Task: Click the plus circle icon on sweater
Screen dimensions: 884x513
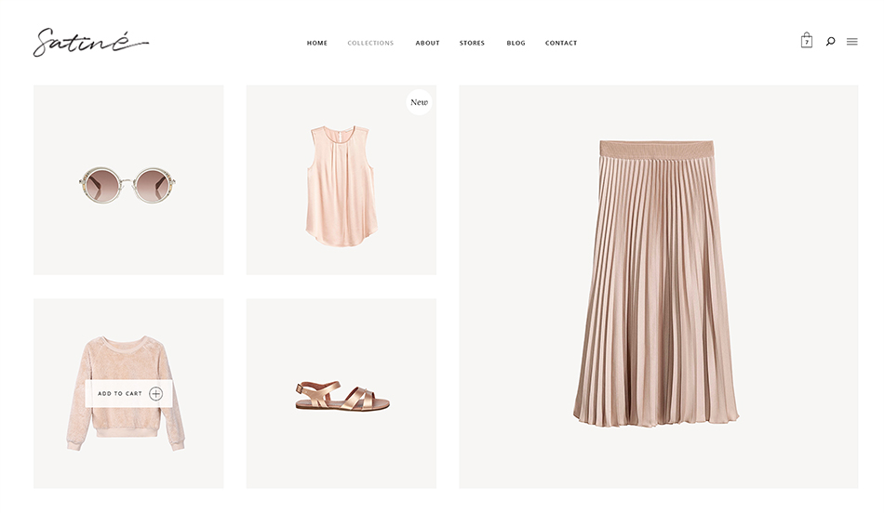Action: point(155,394)
